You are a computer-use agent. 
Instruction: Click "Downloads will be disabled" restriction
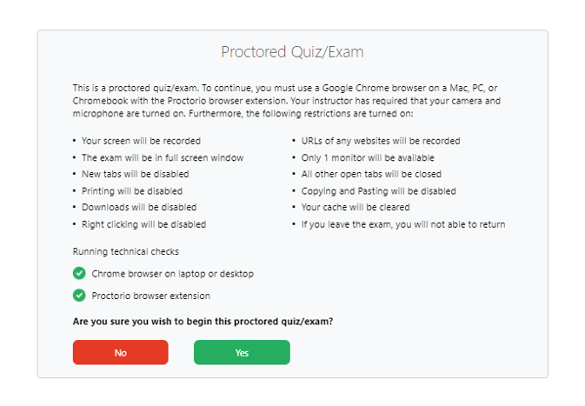tap(138, 207)
